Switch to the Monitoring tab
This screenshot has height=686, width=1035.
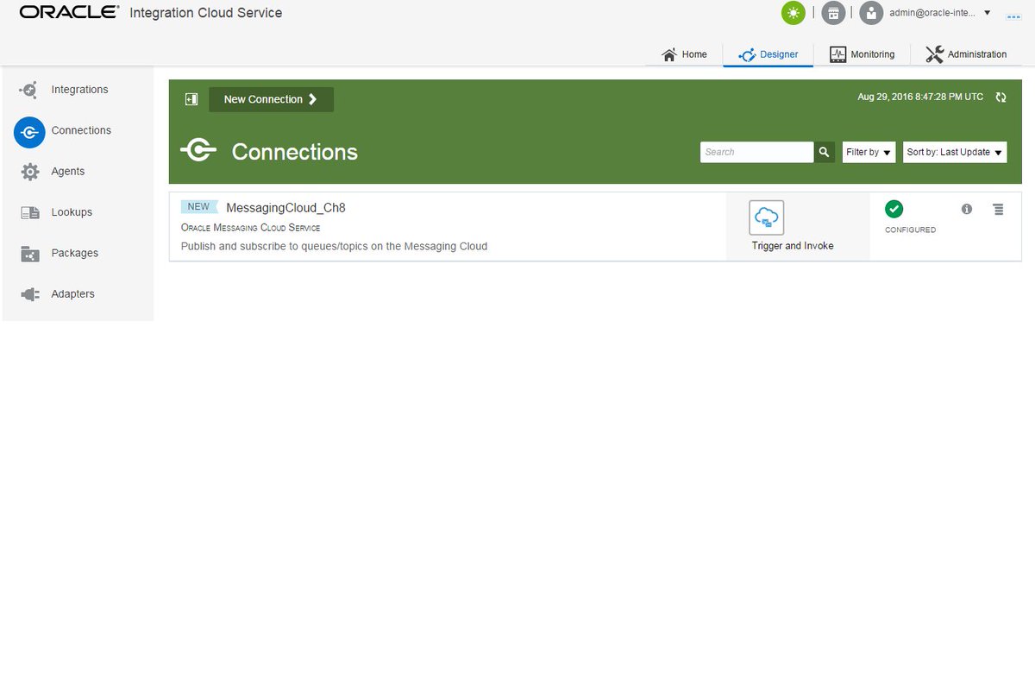[x=862, y=54]
